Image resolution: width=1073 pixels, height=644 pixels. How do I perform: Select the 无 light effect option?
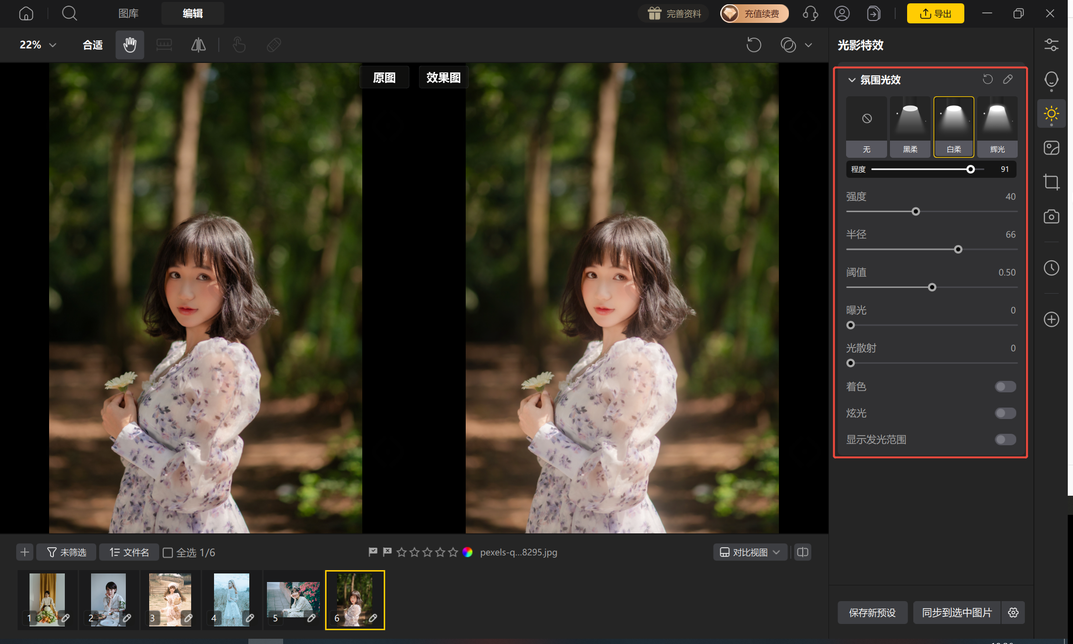pyautogui.click(x=866, y=127)
